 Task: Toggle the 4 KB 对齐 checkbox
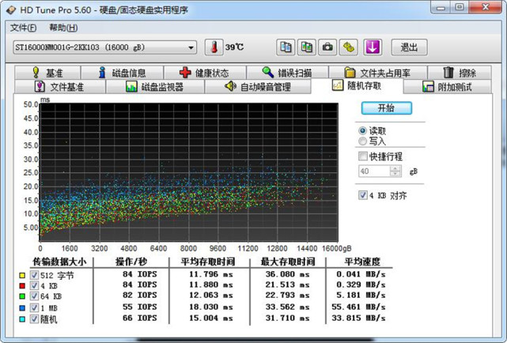[x=363, y=195]
